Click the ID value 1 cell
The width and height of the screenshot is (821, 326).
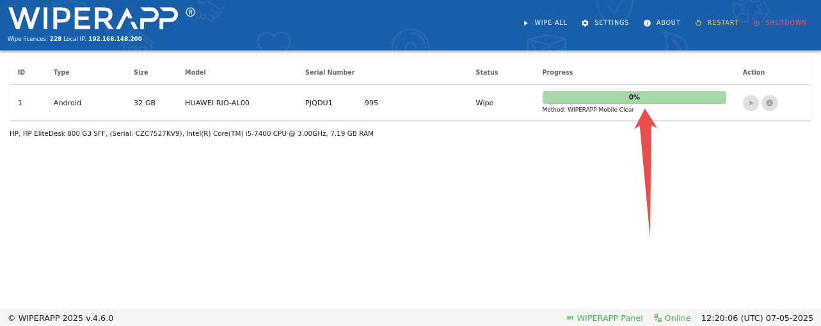[20, 103]
